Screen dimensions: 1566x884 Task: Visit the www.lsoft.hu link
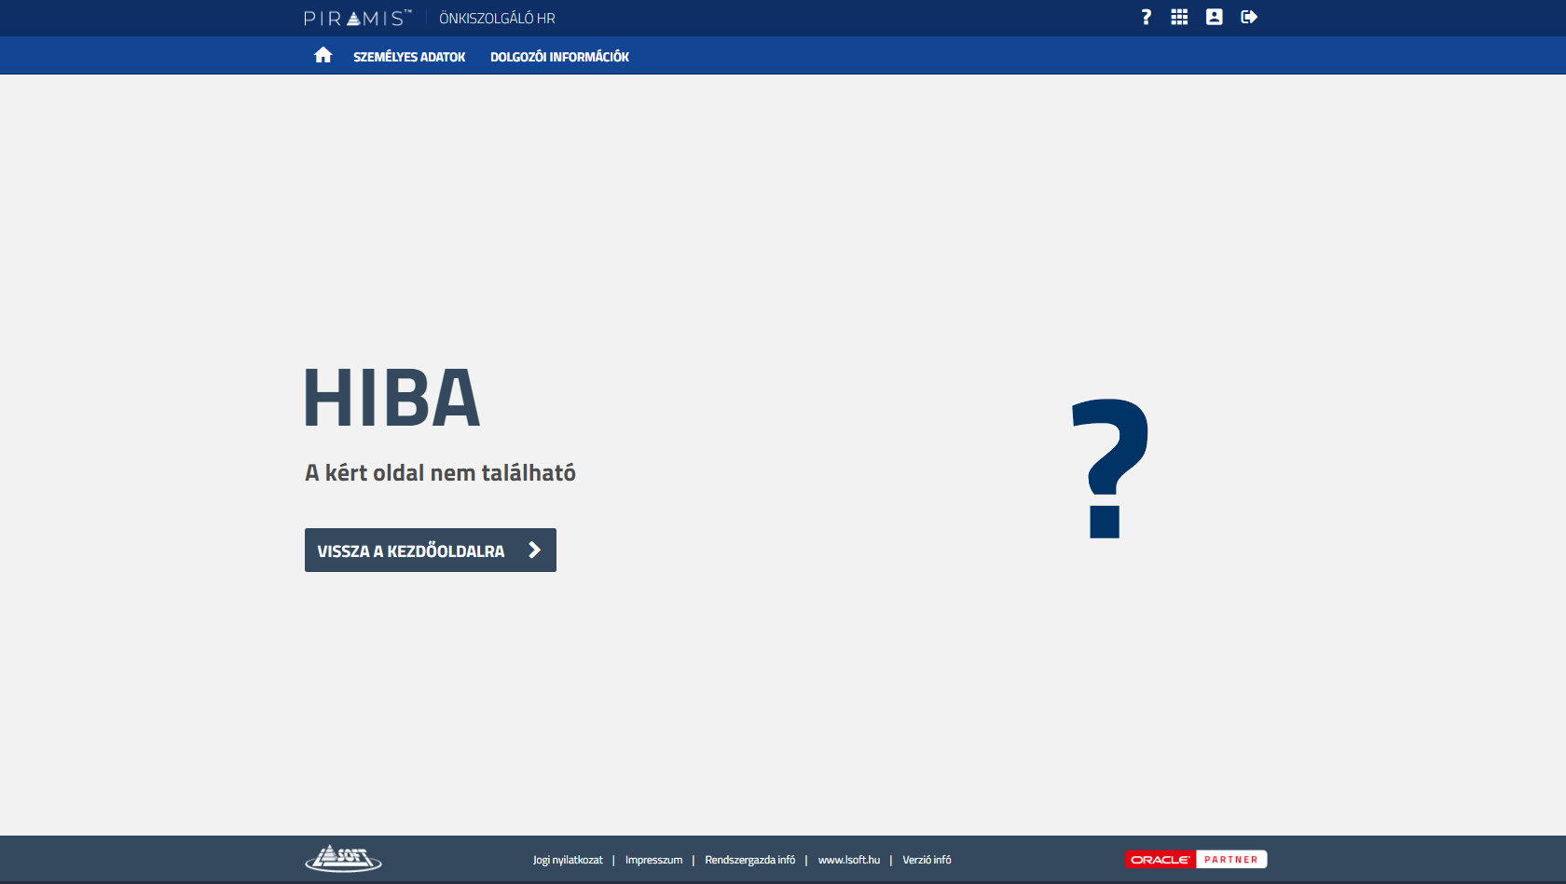(848, 860)
